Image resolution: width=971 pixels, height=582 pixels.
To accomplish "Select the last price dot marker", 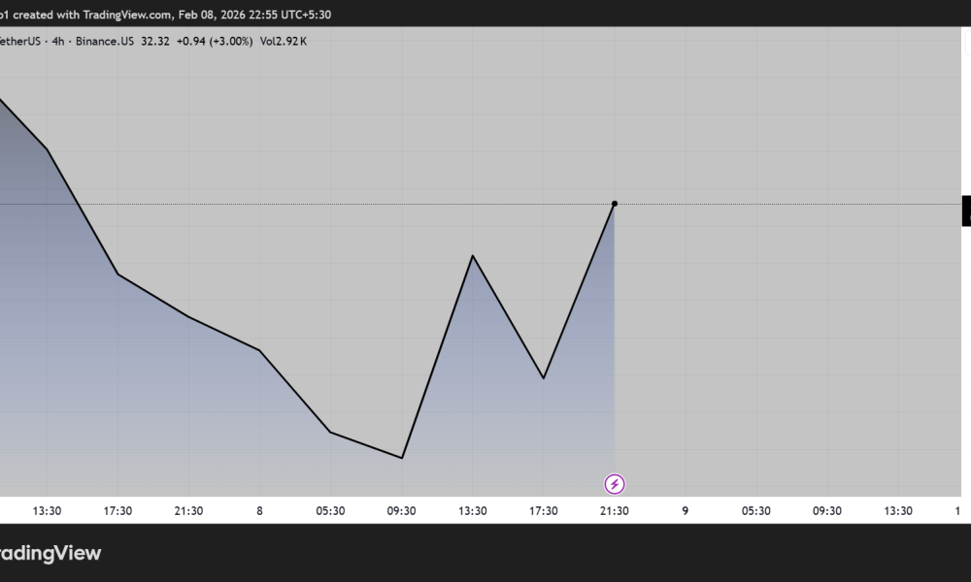I will [614, 204].
